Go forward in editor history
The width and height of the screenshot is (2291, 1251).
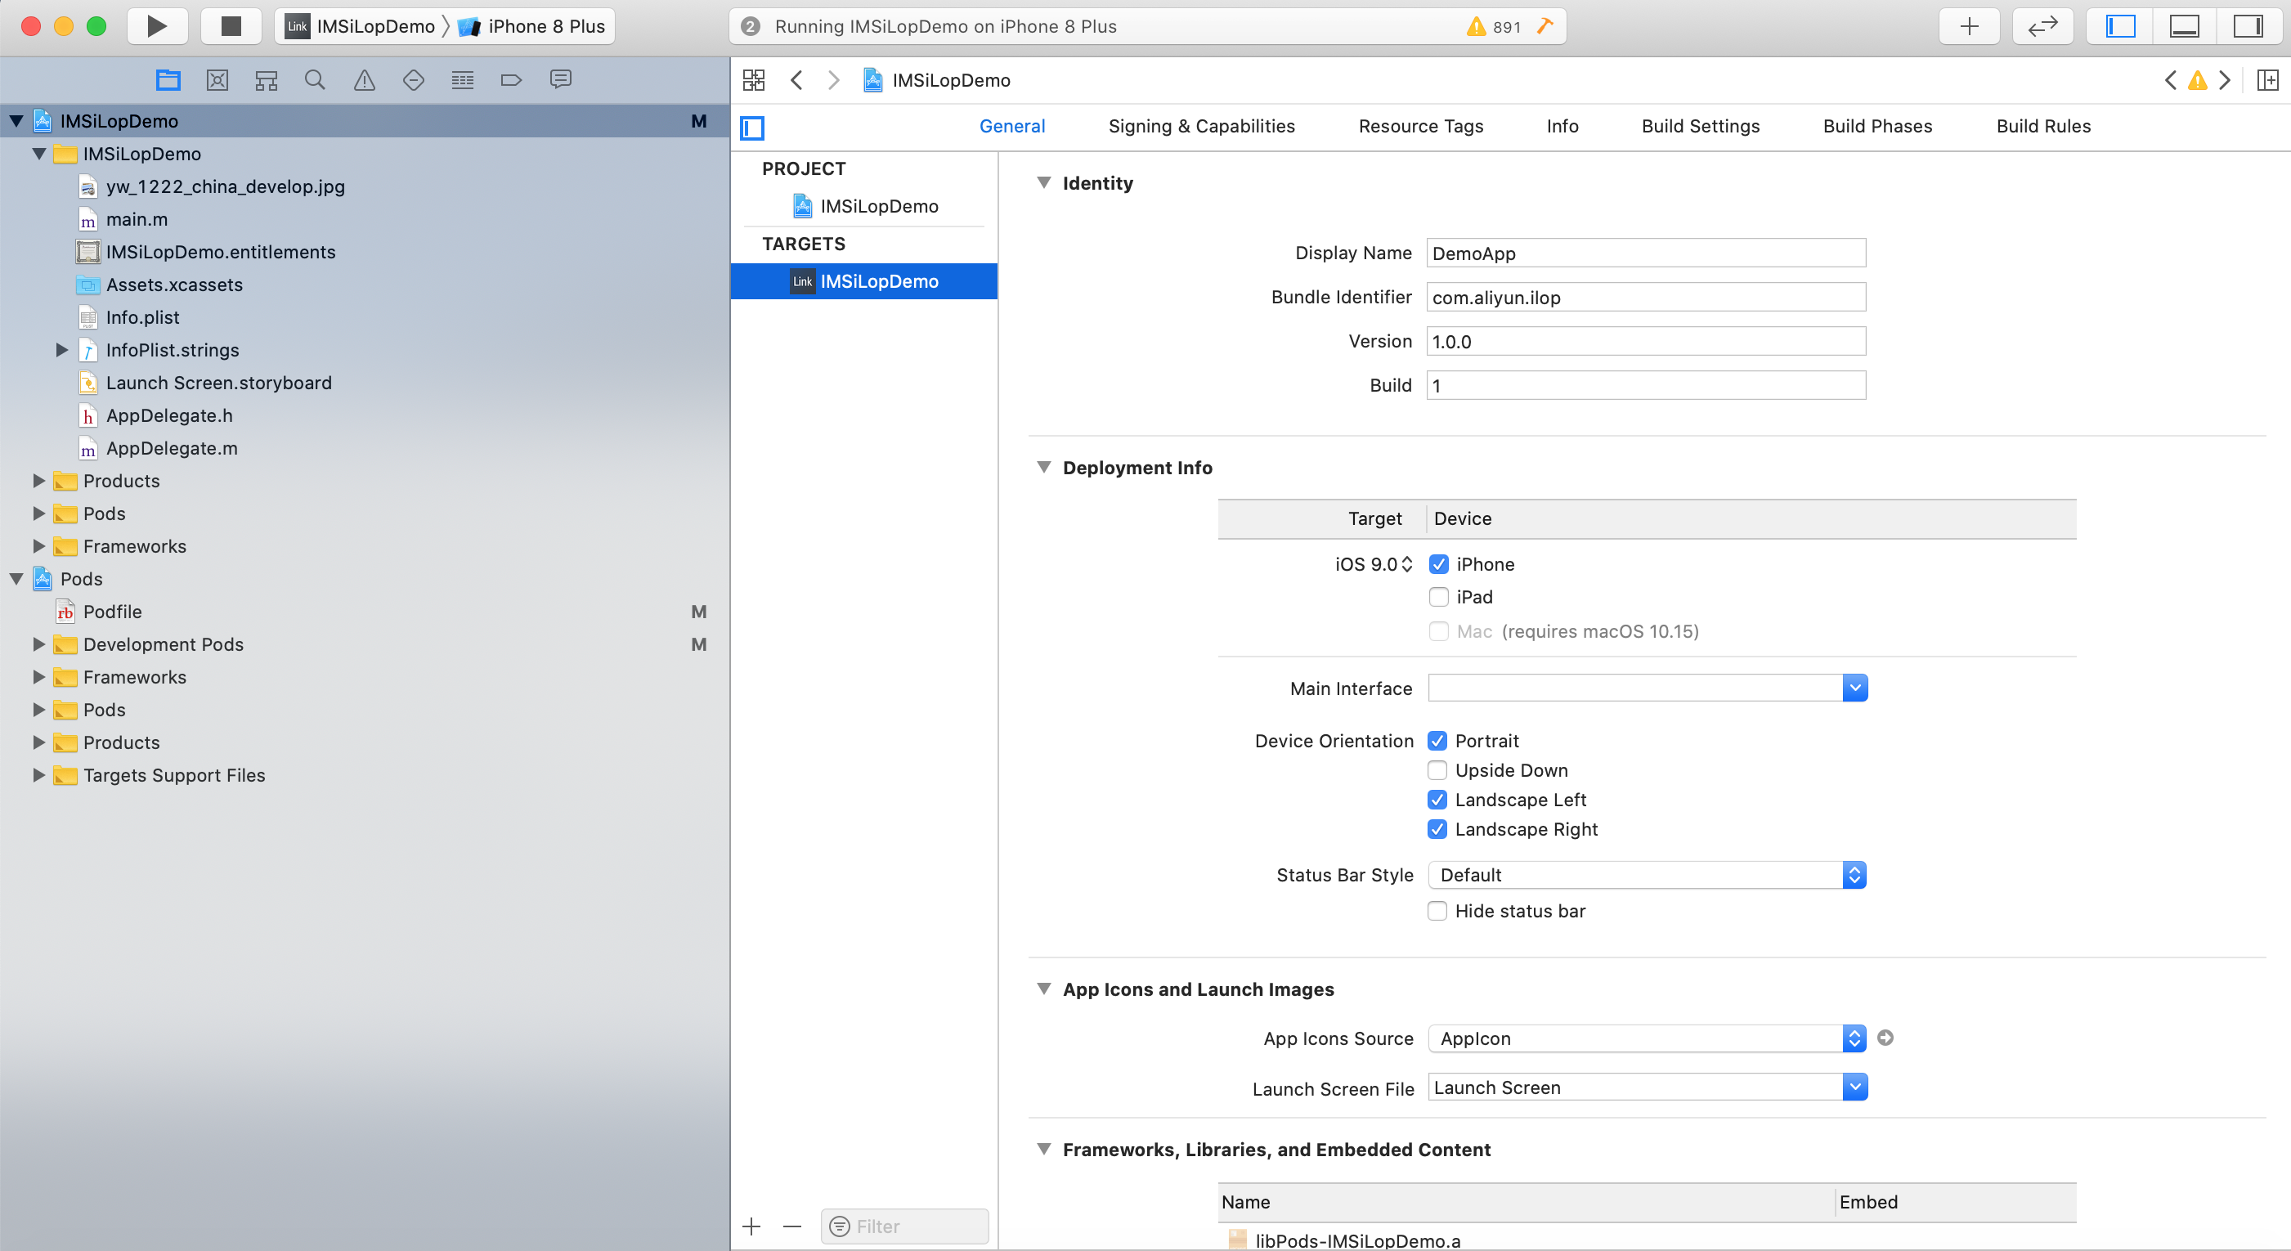[833, 80]
